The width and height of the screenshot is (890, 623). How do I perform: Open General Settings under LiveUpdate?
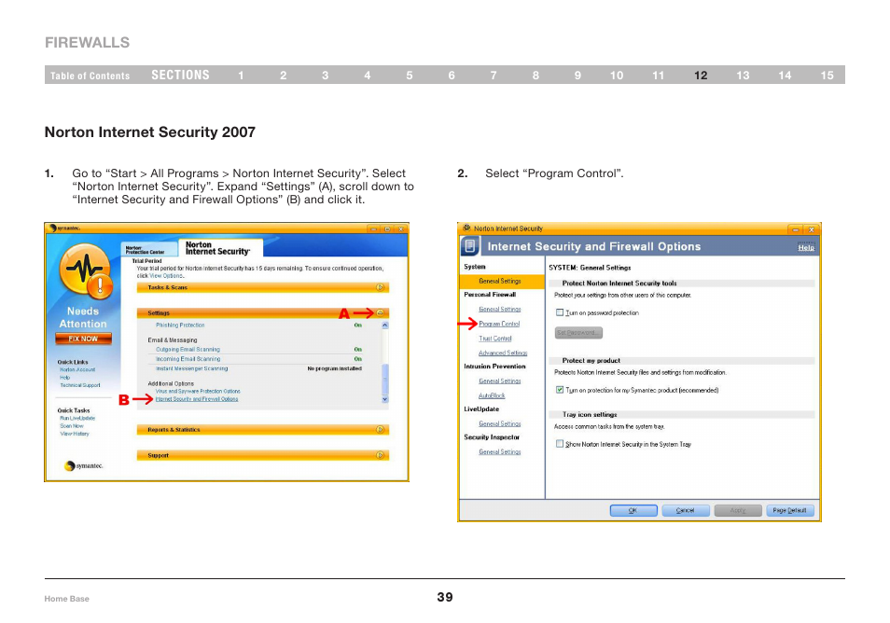pos(500,423)
